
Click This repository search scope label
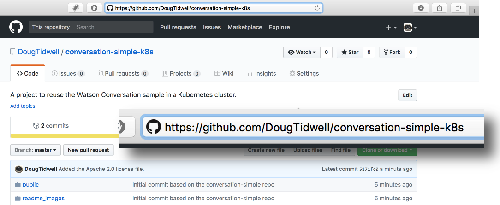click(51, 27)
